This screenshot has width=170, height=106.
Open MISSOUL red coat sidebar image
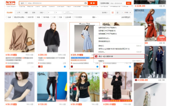tap(150, 25)
